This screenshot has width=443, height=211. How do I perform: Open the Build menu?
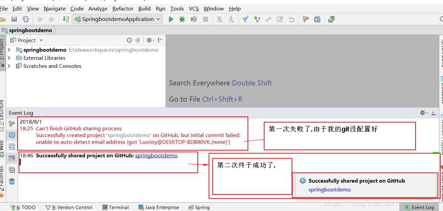145,9
